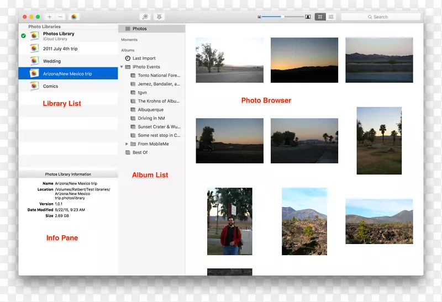The image size is (442, 302).
Task: Click the Search field
Action: [x=381, y=17]
